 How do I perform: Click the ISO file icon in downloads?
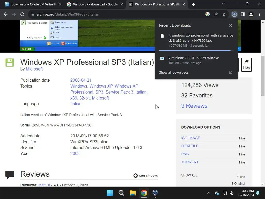click(162, 36)
